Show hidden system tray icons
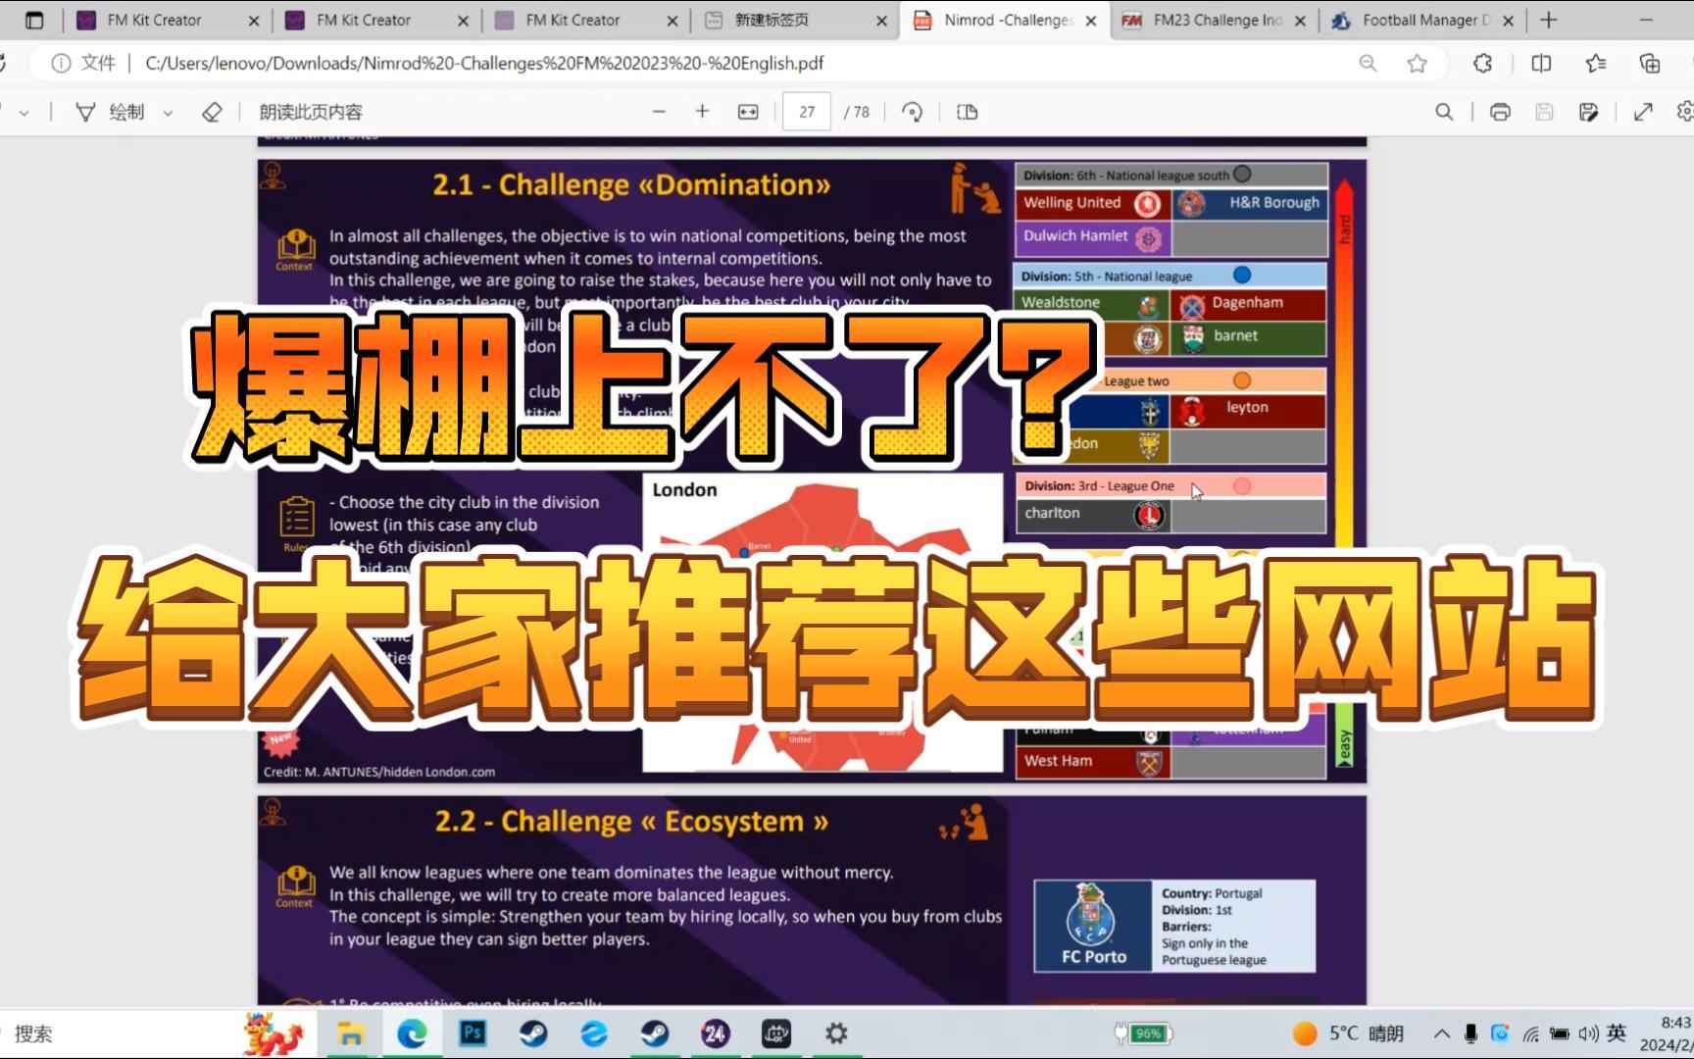Image resolution: width=1694 pixels, height=1059 pixels. tap(1442, 1034)
